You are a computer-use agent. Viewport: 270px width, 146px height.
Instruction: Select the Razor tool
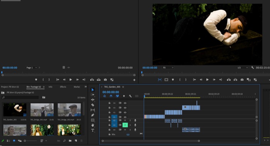[93, 105]
